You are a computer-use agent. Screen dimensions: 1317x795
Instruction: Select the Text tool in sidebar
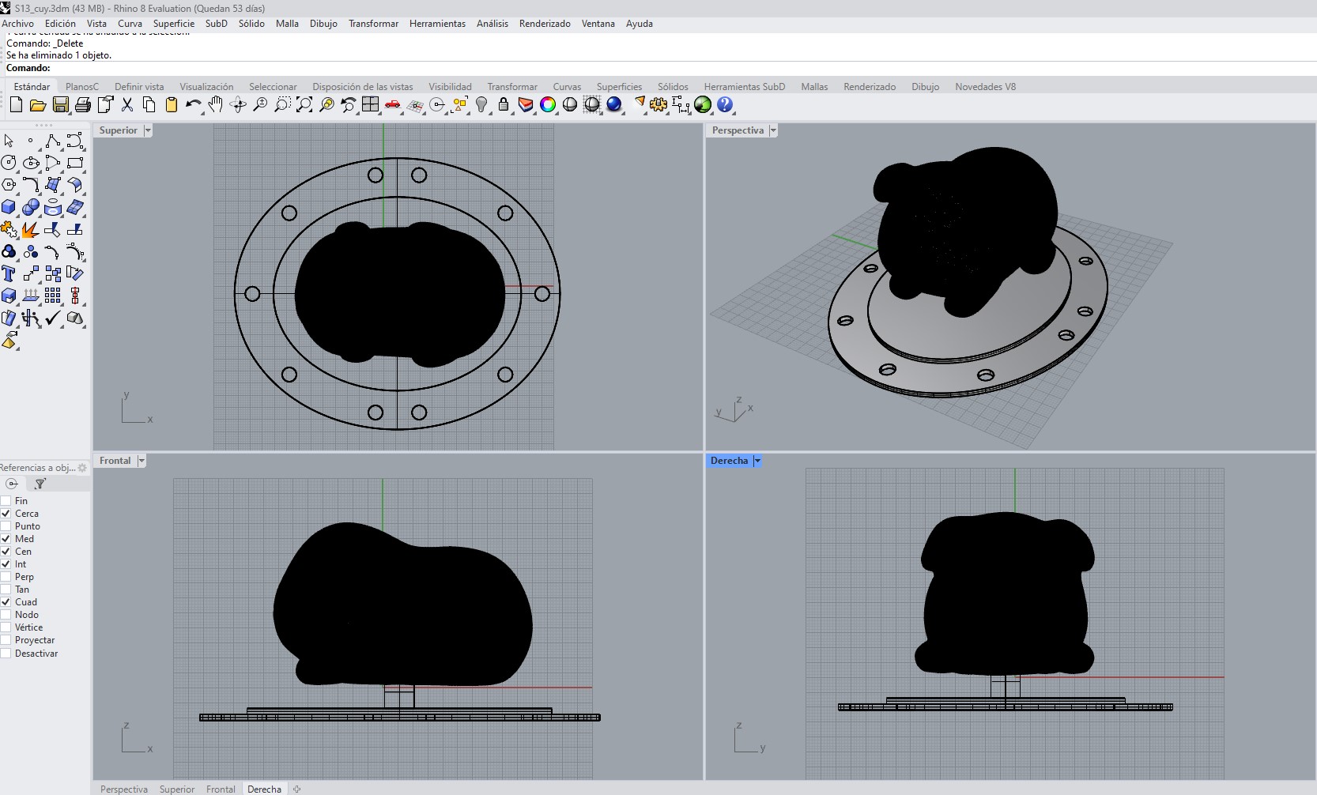pyautogui.click(x=9, y=273)
